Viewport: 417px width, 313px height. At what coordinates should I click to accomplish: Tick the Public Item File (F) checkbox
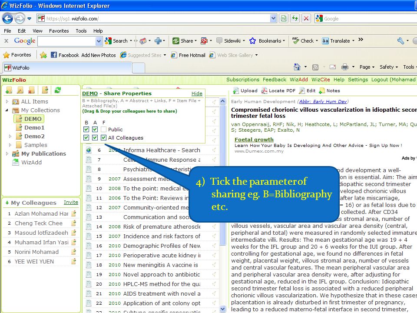pos(103,130)
